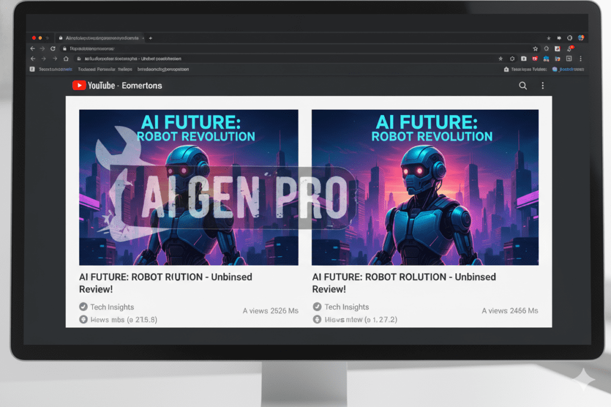Toggle the bookmark star in the address bar
This screenshot has height=407, width=611.
(x=501, y=58)
